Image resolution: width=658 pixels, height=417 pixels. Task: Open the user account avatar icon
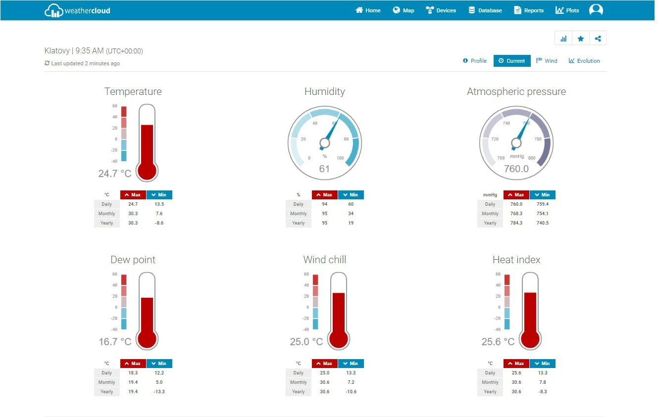tap(596, 10)
